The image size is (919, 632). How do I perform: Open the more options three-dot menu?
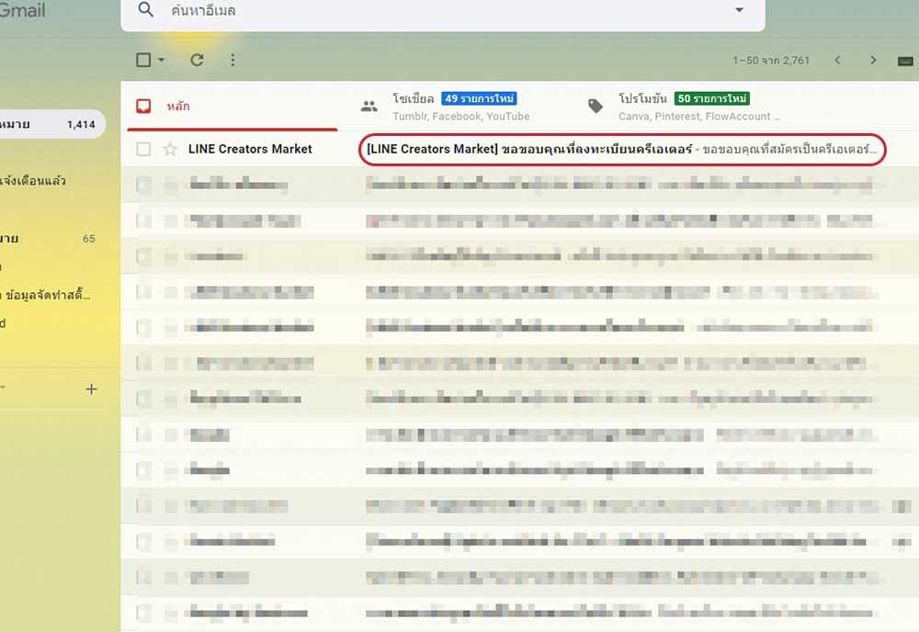(x=233, y=60)
